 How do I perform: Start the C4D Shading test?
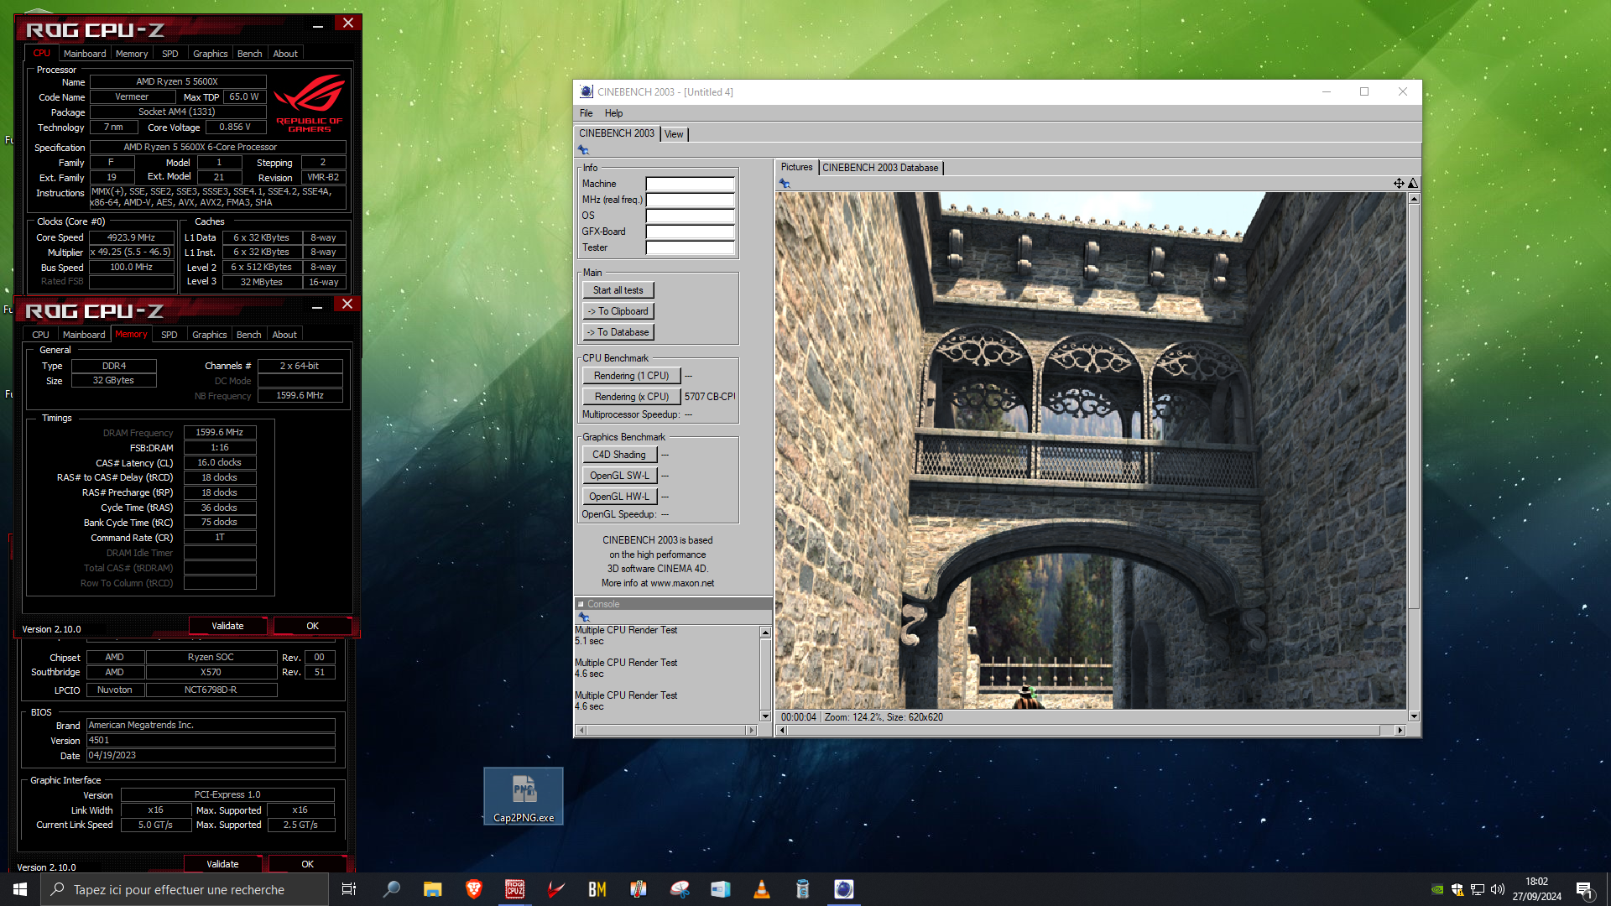[x=619, y=455]
